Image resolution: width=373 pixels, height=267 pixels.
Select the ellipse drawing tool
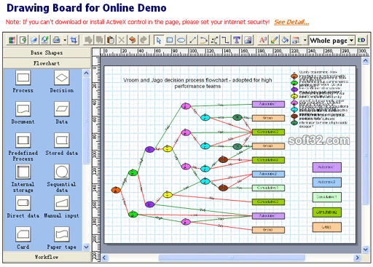point(181,40)
